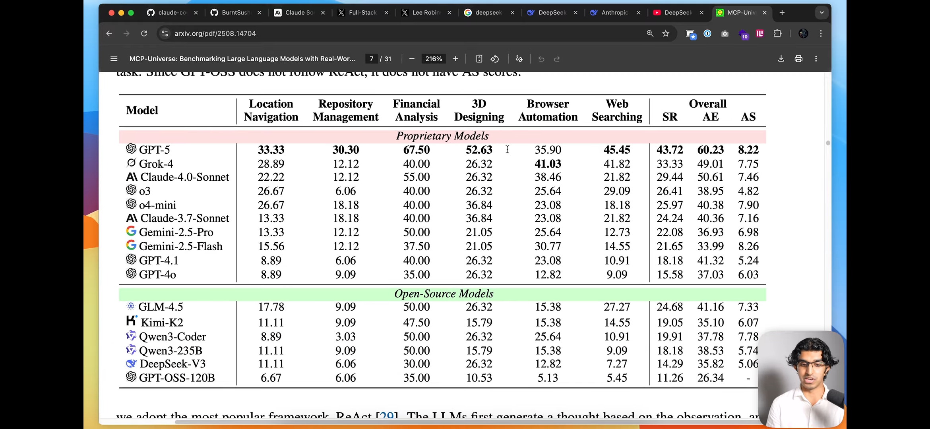
Task: Click the PDF vertical scrollbar thumb
Action: point(828,143)
